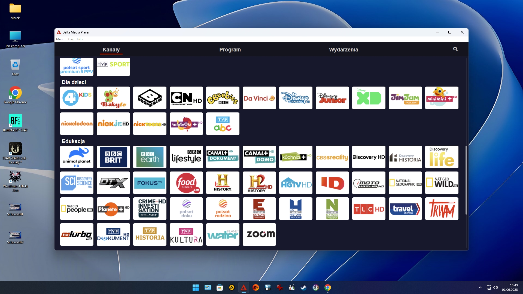
Task: Open the BBC Lifestyle channel
Action: point(186,157)
